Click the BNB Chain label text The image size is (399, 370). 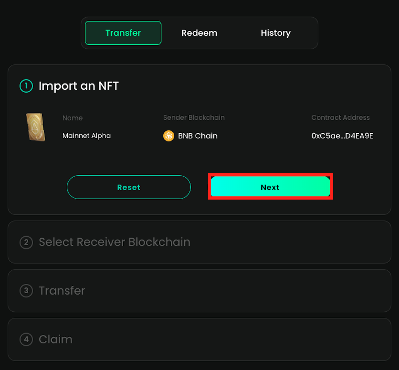pos(198,136)
